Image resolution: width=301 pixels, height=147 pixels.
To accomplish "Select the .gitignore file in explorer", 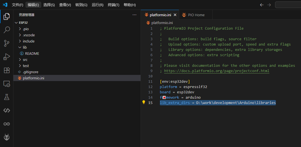I will (x=30, y=72).
